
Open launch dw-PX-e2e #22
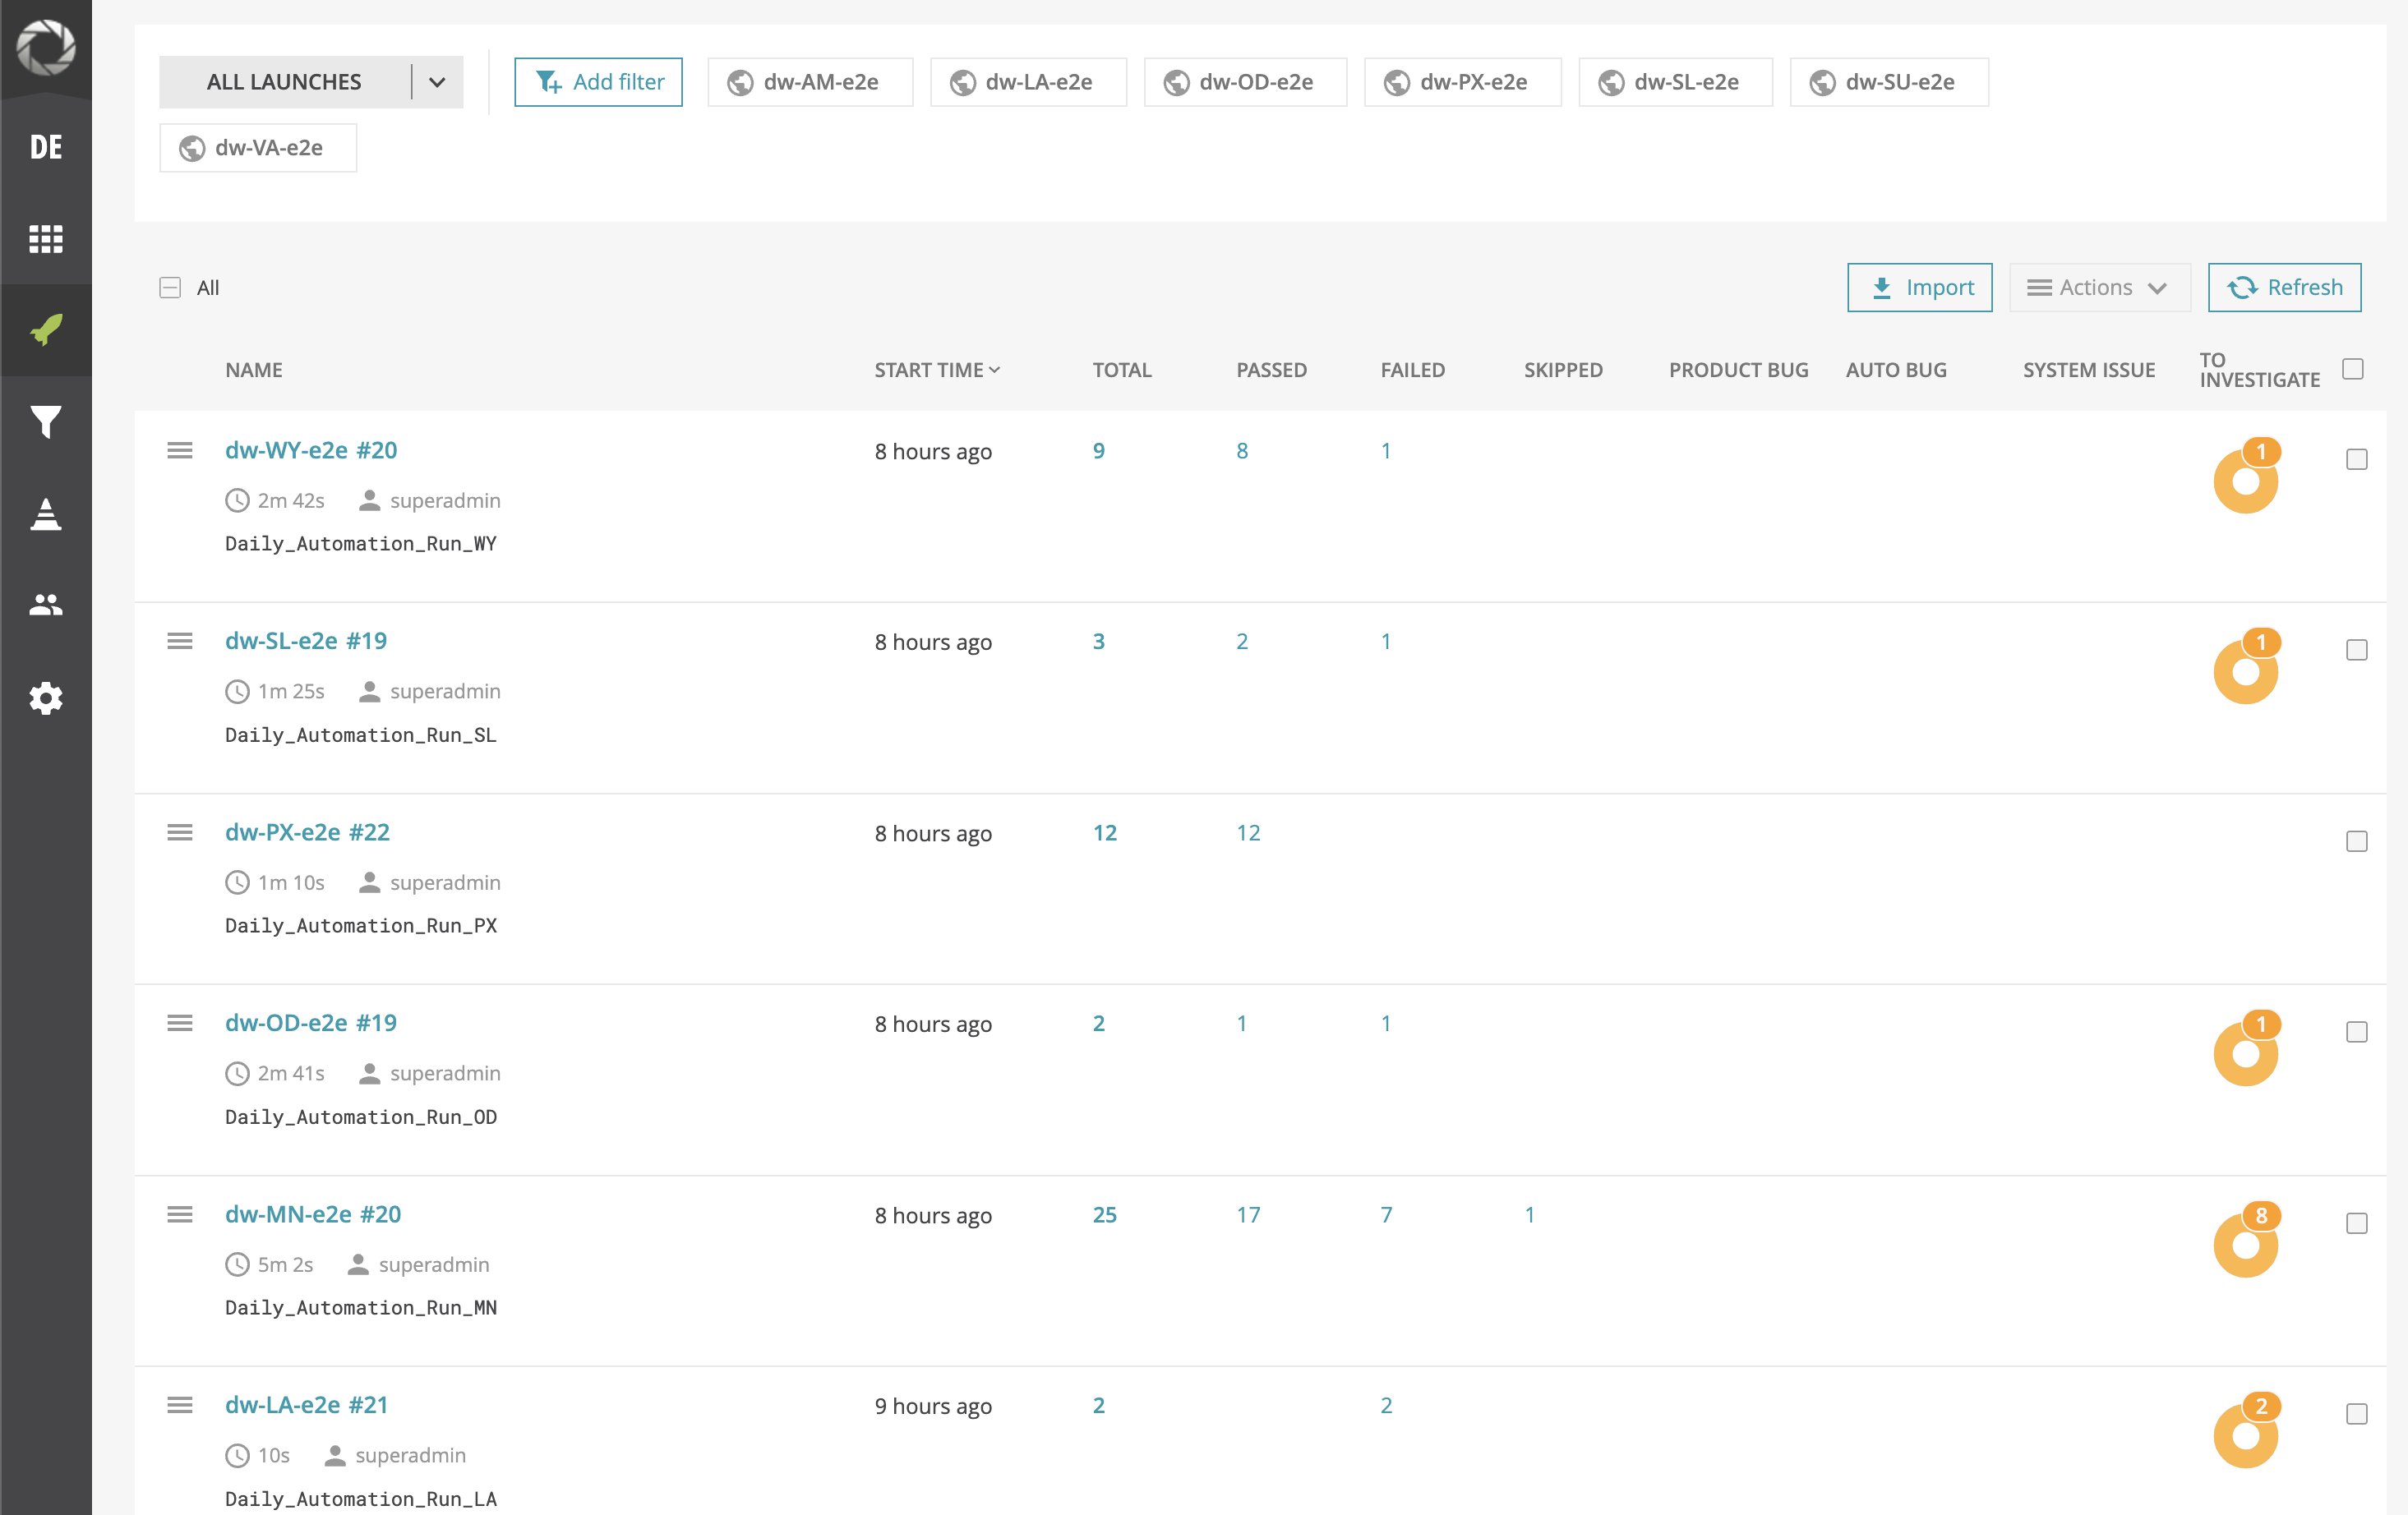coord(307,832)
